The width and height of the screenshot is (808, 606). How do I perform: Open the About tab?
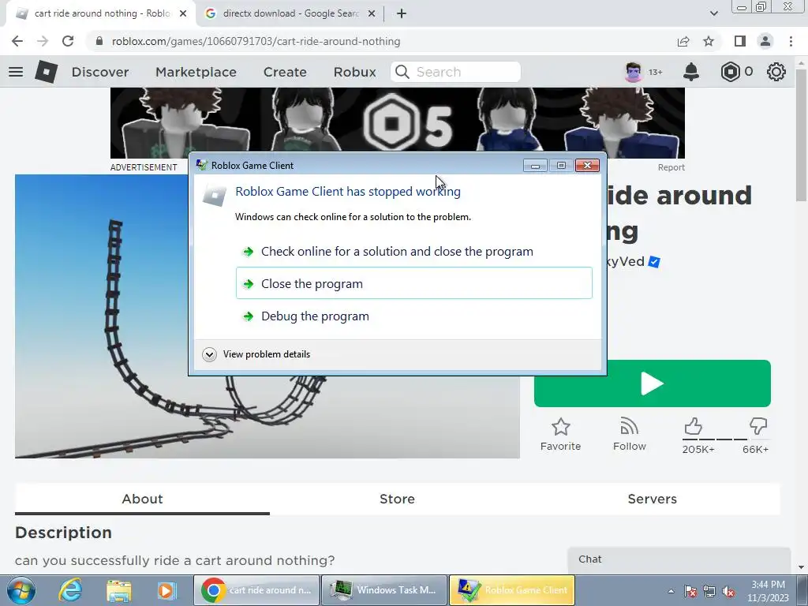tap(142, 499)
